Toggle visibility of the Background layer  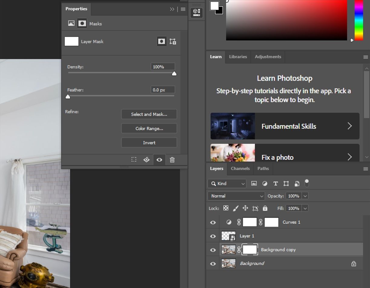213,263
